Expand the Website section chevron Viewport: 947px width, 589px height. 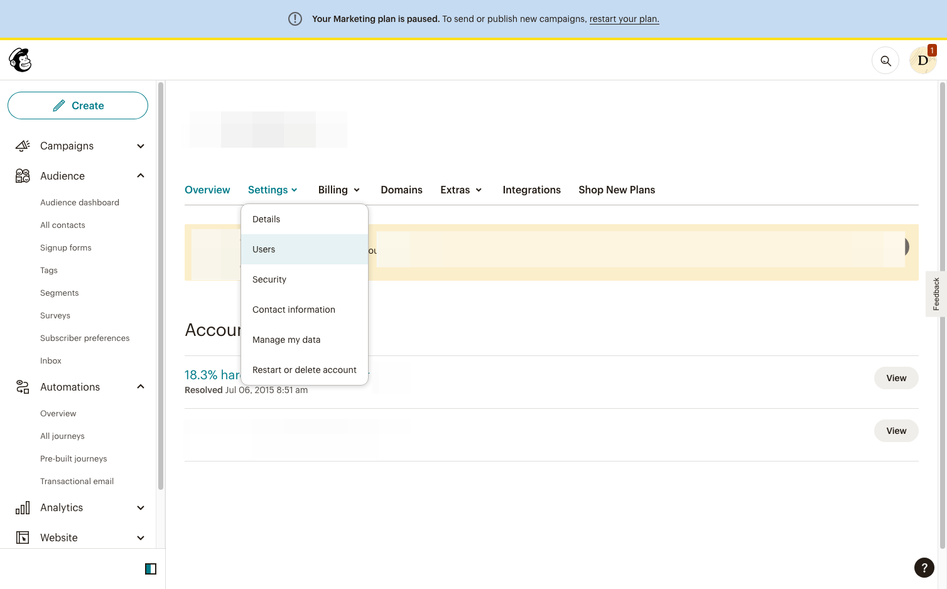141,538
